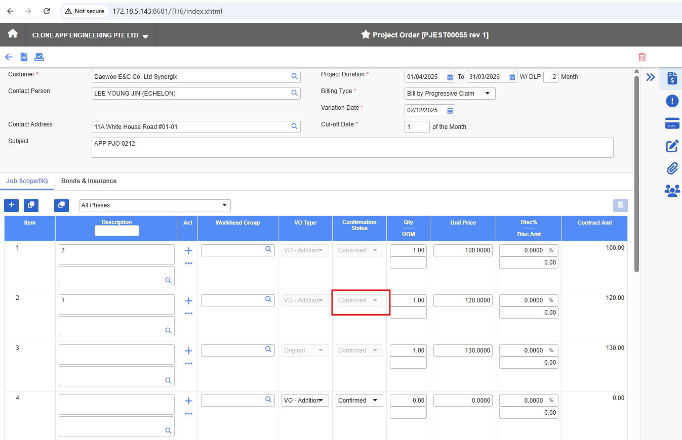Click the blue plus add item button

11,205
